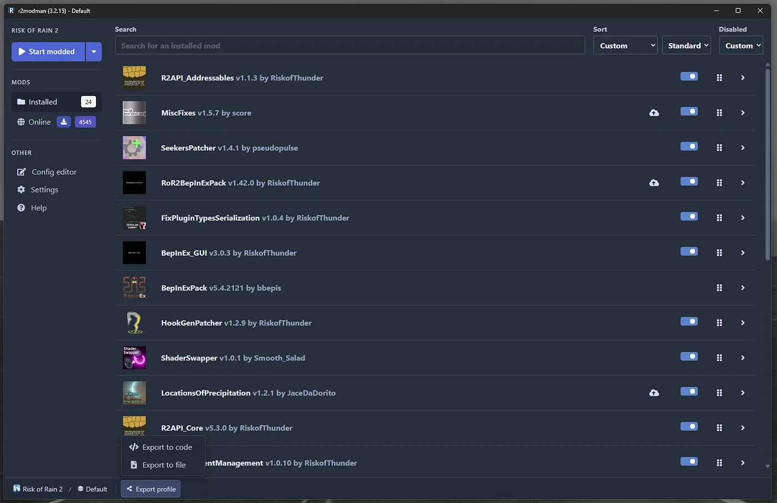Viewport: 777px width, 503px height.
Task: Open the Disabled Custom dropdown
Action: 741,45
